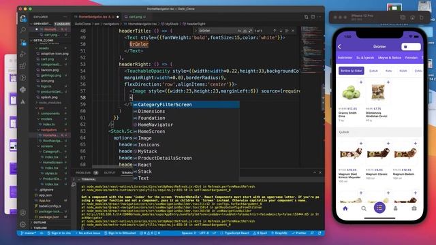Click the split editor icon in the editor toolbar
Image resolution: width=436 pixels, height=245 pixels.
coord(313,17)
